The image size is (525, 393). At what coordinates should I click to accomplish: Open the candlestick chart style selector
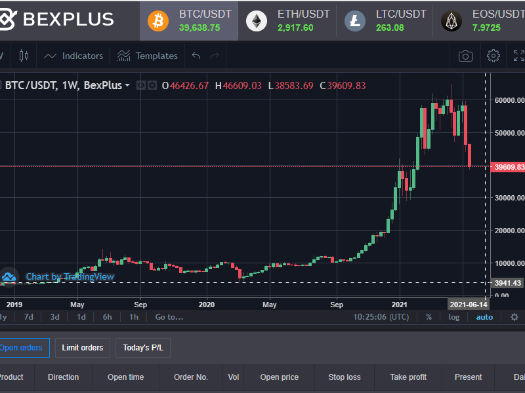tap(25, 56)
